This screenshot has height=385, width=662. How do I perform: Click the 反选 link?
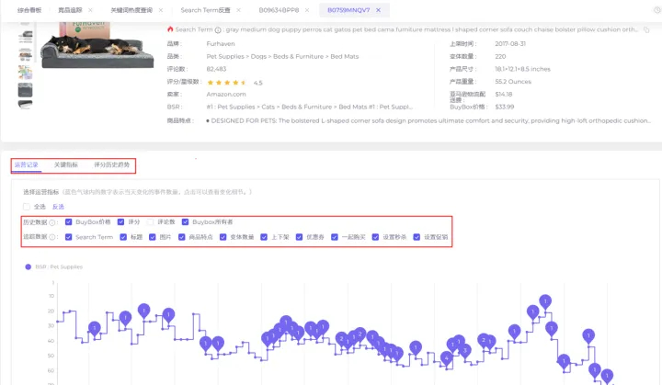click(58, 207)
